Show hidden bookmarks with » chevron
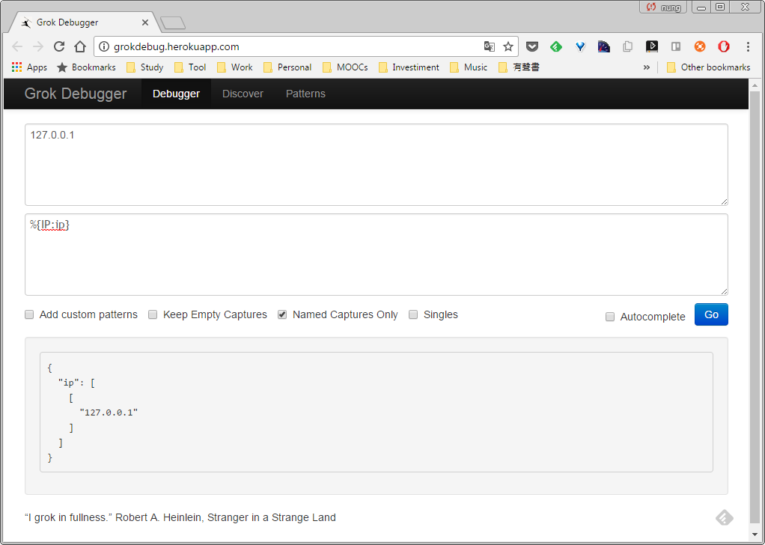This screenshot has height=545, width=765. coord(647,67)
